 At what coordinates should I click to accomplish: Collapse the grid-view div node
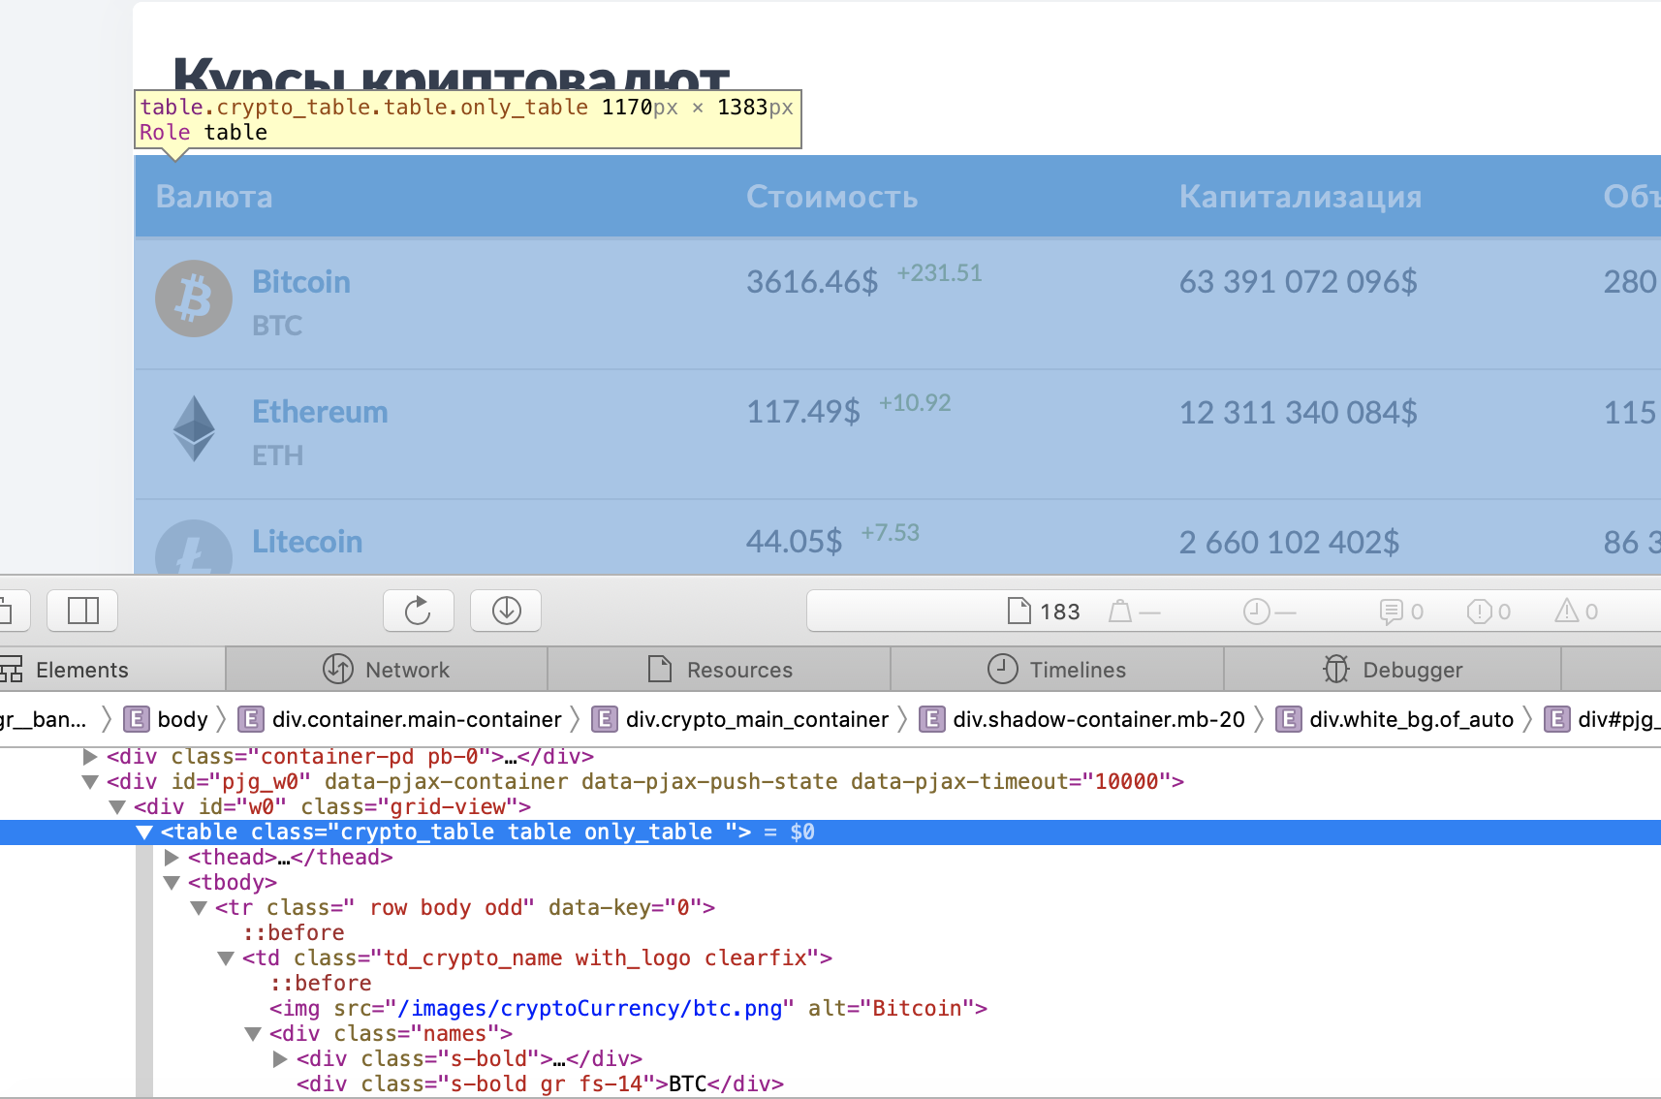coord(117,806)
